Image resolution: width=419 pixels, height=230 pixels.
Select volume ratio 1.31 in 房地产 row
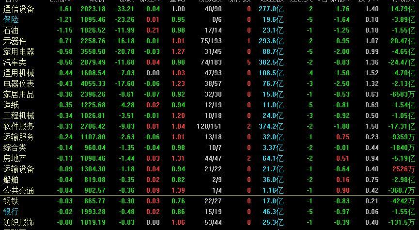[x=178, y=158]
